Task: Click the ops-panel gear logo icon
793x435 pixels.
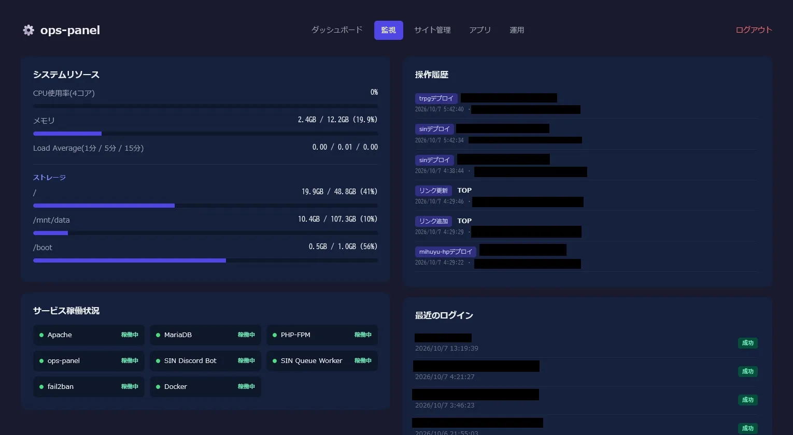Action: point(29,30)
